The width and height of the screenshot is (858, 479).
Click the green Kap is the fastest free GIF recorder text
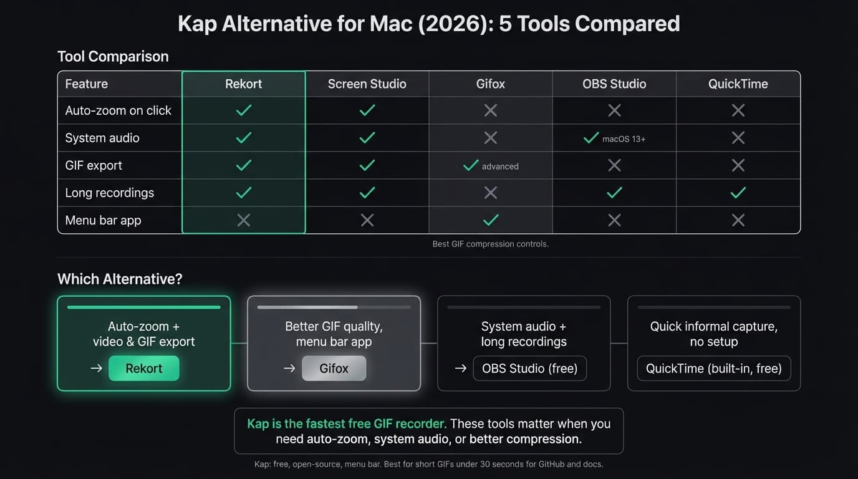click(347, 423)
